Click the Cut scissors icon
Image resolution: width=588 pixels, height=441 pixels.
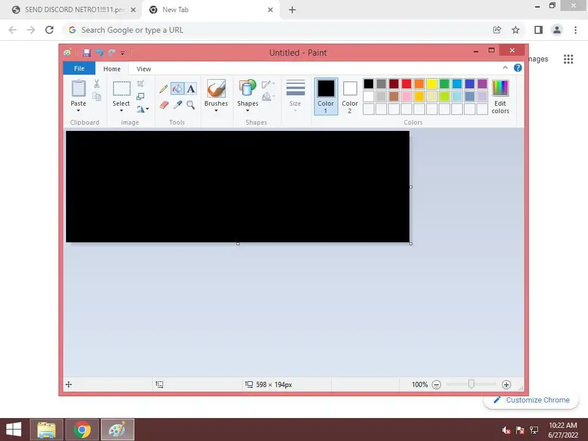click(x=96, y=84)
